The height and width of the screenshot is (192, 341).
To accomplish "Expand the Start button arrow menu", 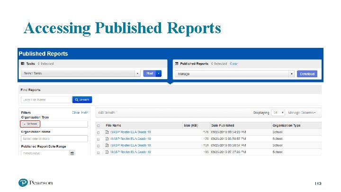I will pos(159,73).
